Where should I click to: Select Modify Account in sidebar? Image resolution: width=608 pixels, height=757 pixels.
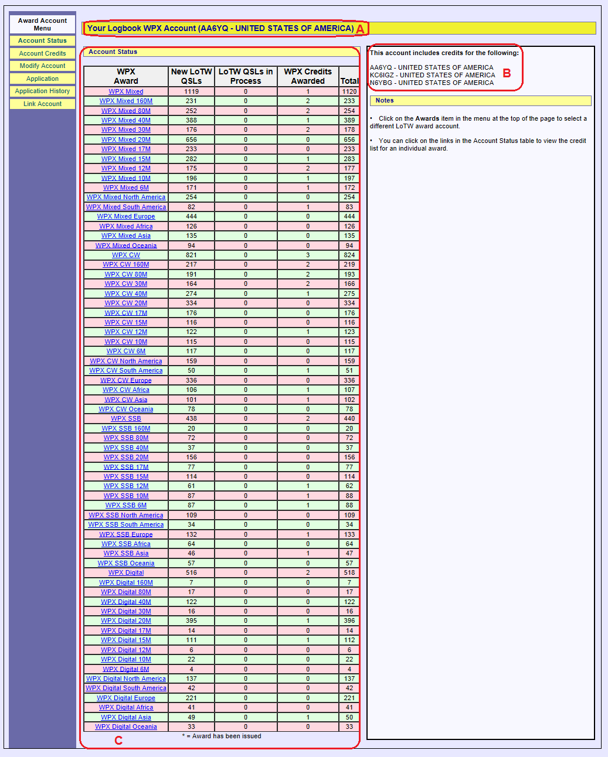[x=42, y=66]
